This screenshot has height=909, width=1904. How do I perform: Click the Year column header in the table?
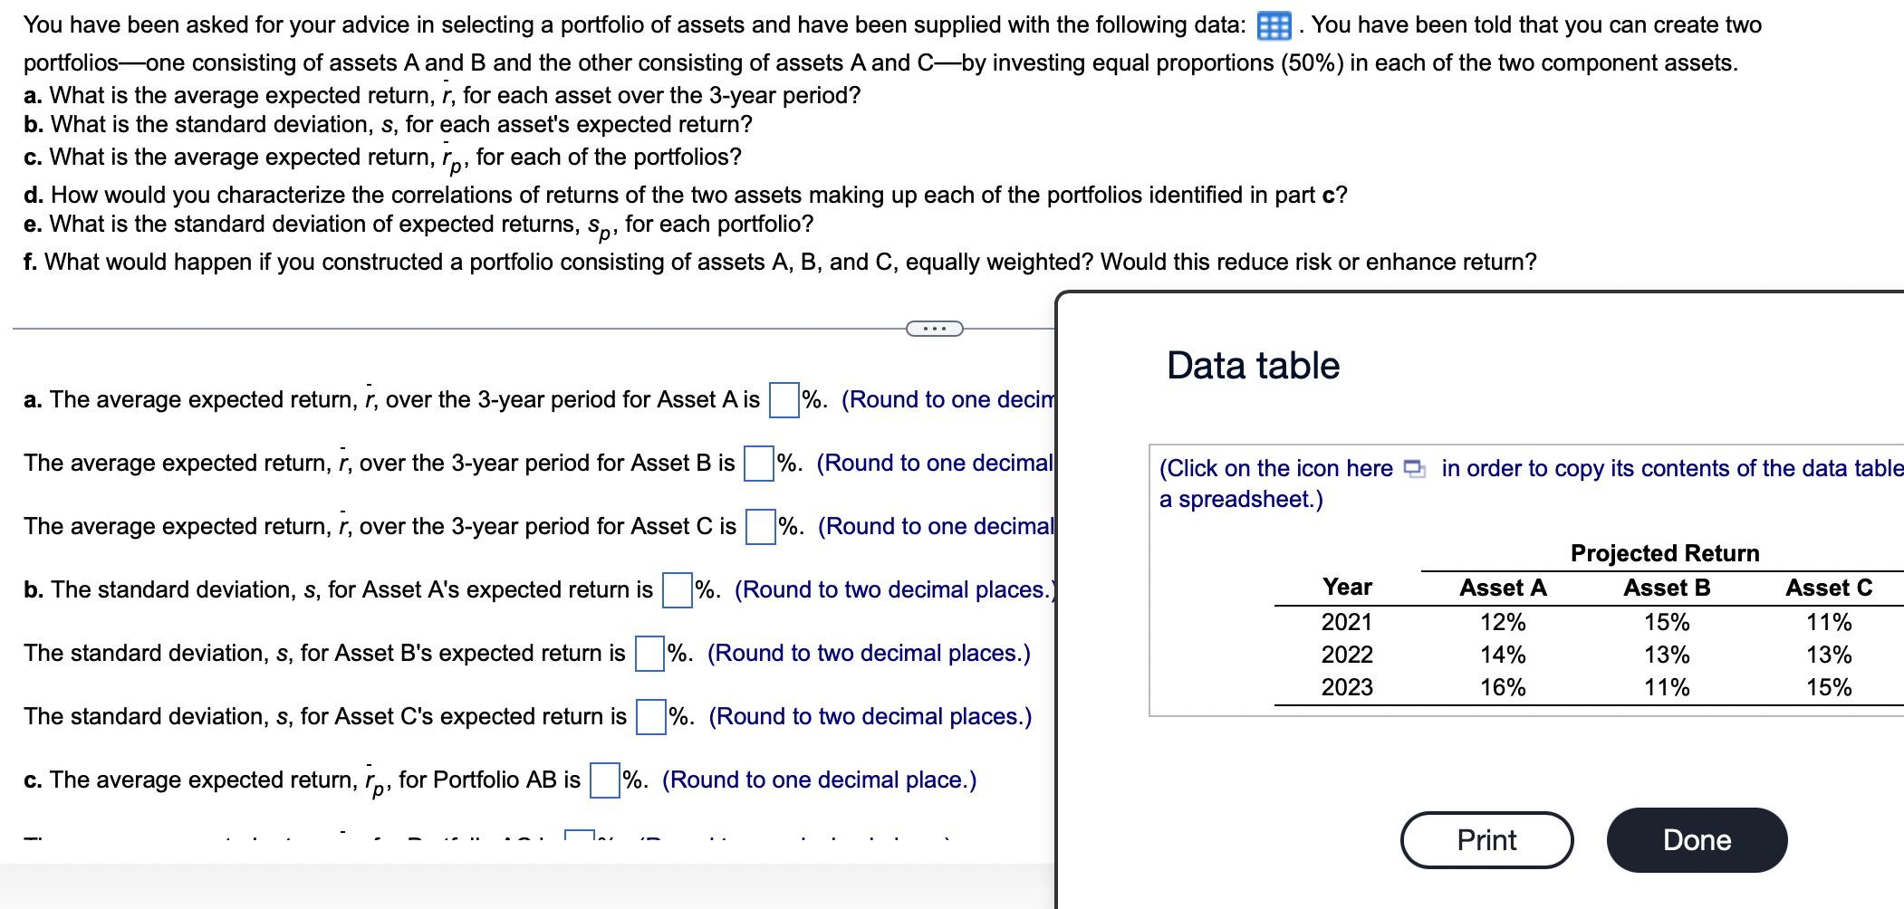[1347, 587]
